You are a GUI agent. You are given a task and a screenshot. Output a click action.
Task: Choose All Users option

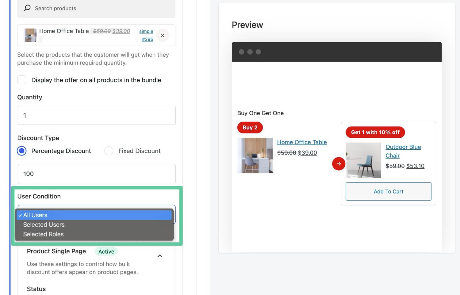click(x=94, y=215)
